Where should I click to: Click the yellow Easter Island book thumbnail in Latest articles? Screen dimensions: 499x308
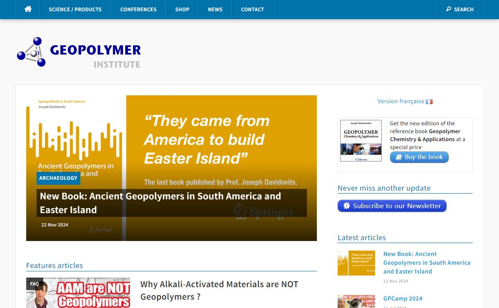tap(356, 263)
